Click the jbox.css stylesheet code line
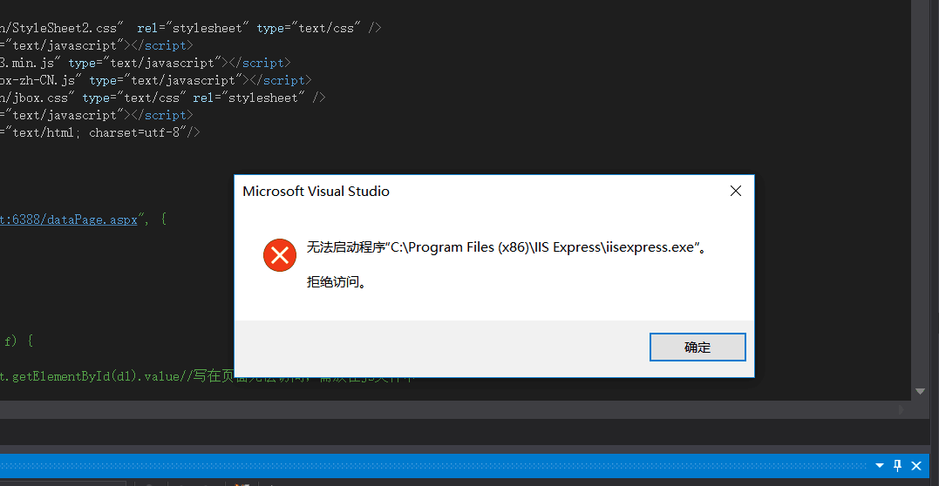The width and height of the screenshot is (939, 486). click(162, 98)
